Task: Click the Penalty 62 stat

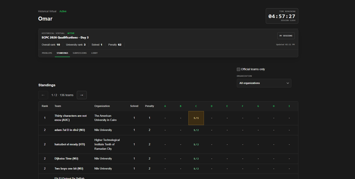Action: point(115,45)
